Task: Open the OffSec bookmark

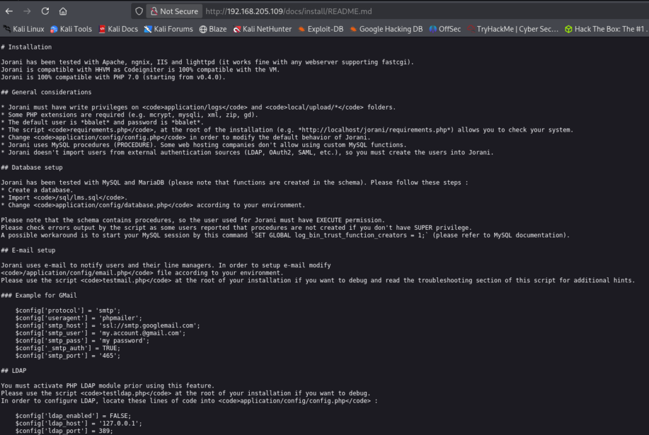Action: coord(445,29)
